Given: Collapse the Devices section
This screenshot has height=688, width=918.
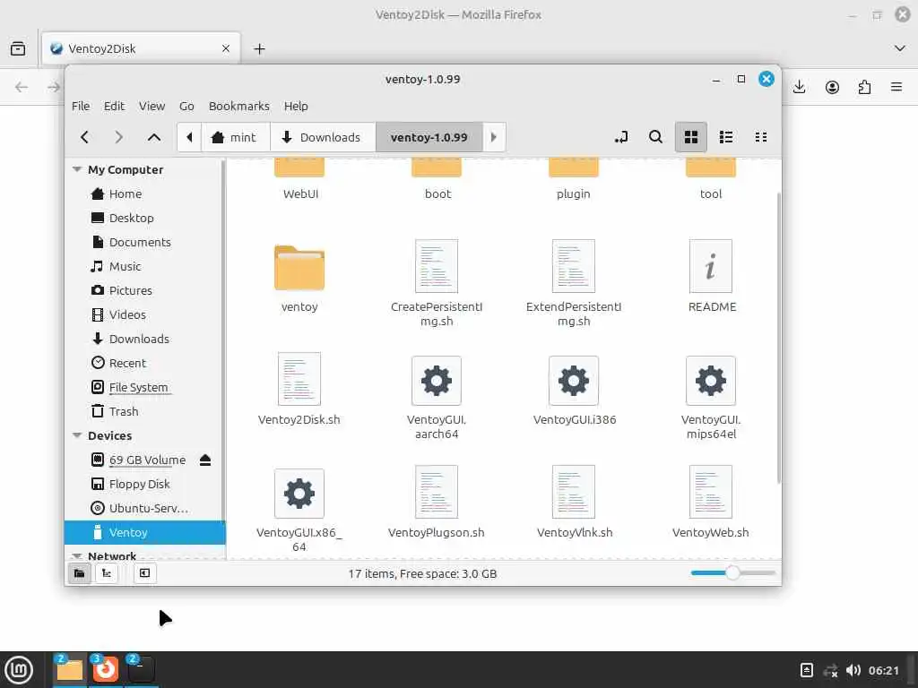Looking at the screenshot, I should [x=77, y=436].
